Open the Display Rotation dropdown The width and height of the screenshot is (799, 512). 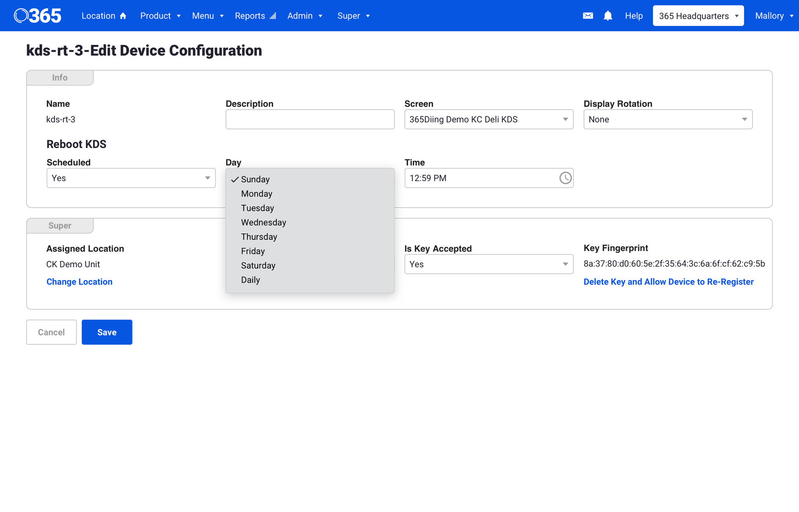tap(667, 119)
